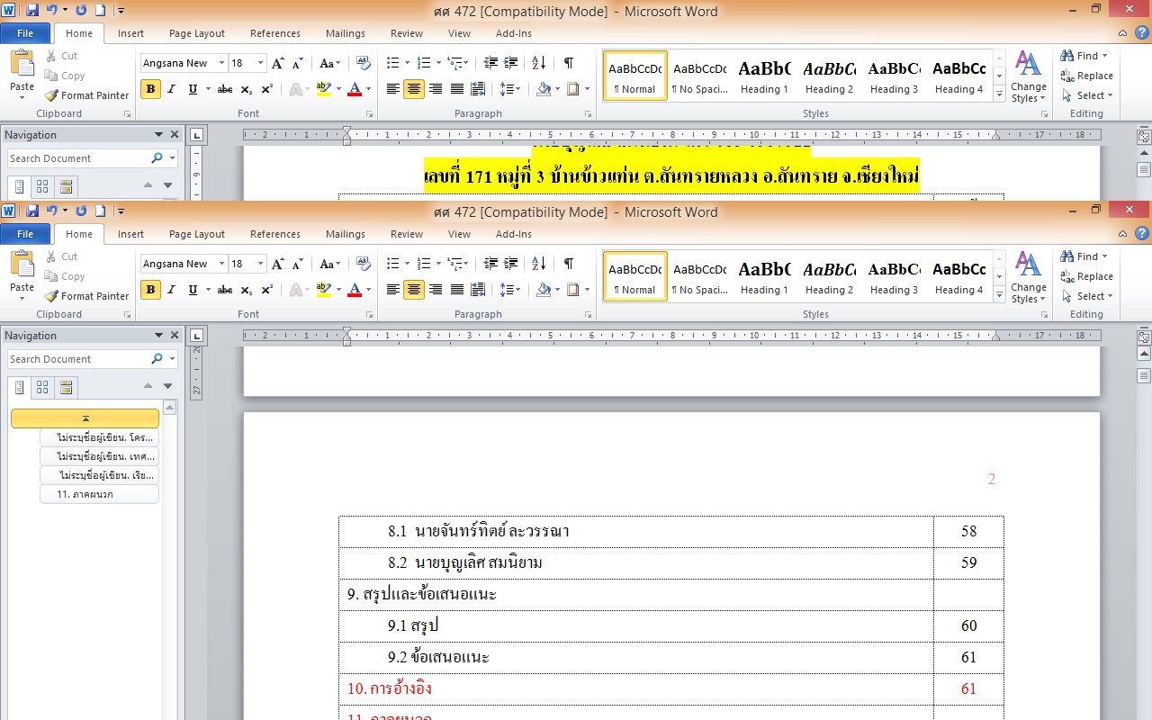
Task: Save document in the background Word window
Action: (32, 10)
